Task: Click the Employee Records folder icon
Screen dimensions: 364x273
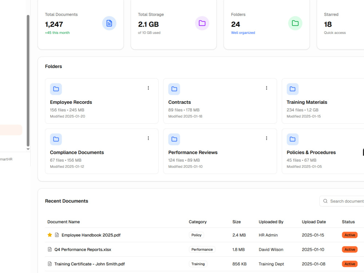Action: tap(56, 89)
